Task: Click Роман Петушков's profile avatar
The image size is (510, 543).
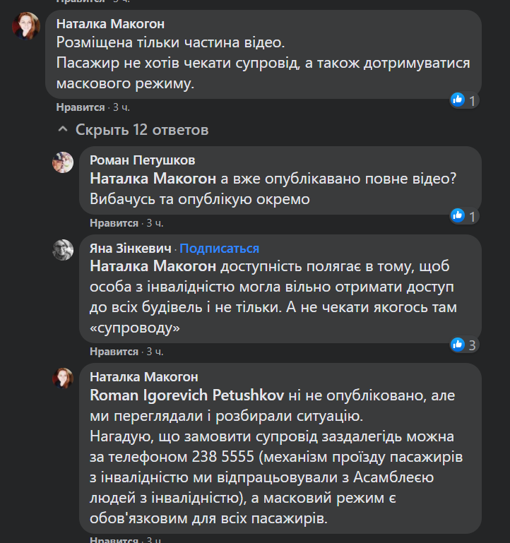Action: tap(63, 162)
